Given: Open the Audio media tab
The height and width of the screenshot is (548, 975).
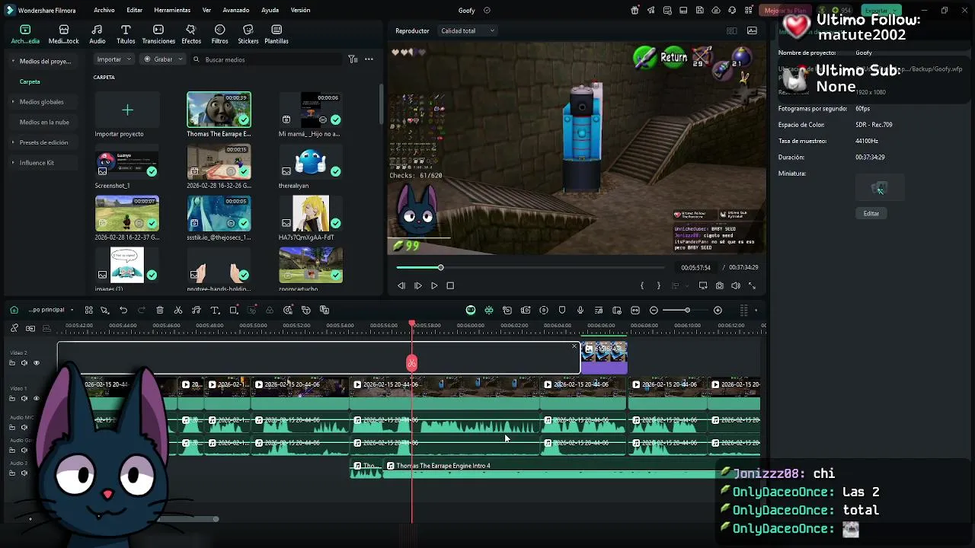Looking at the screenshot, I should [97, 34].
